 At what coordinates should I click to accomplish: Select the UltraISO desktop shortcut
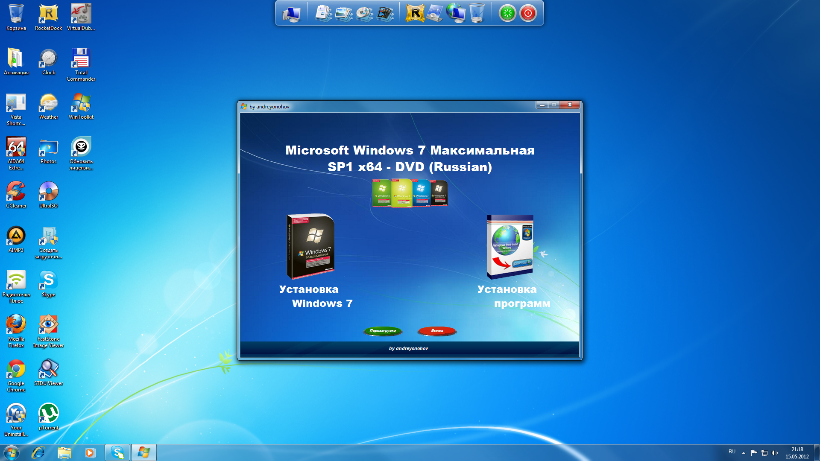(x=48, y=195)
